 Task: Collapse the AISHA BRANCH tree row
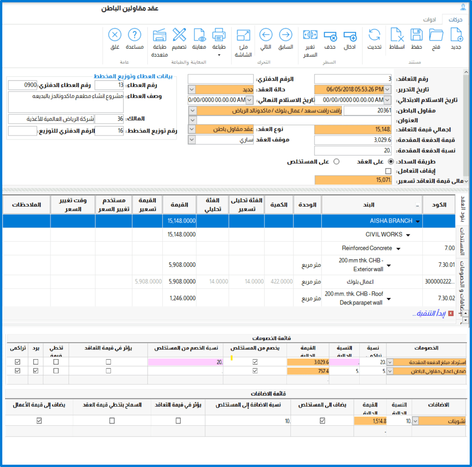[x=418, y=222]
